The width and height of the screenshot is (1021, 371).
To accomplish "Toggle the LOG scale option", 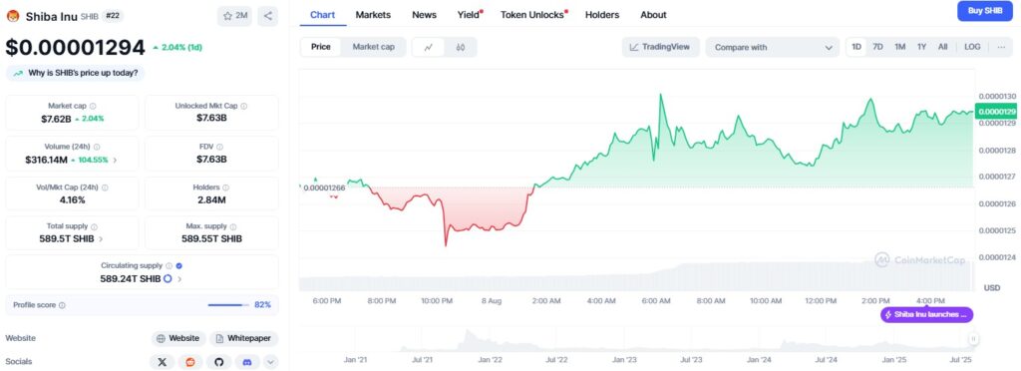I will tap(972, 47).
